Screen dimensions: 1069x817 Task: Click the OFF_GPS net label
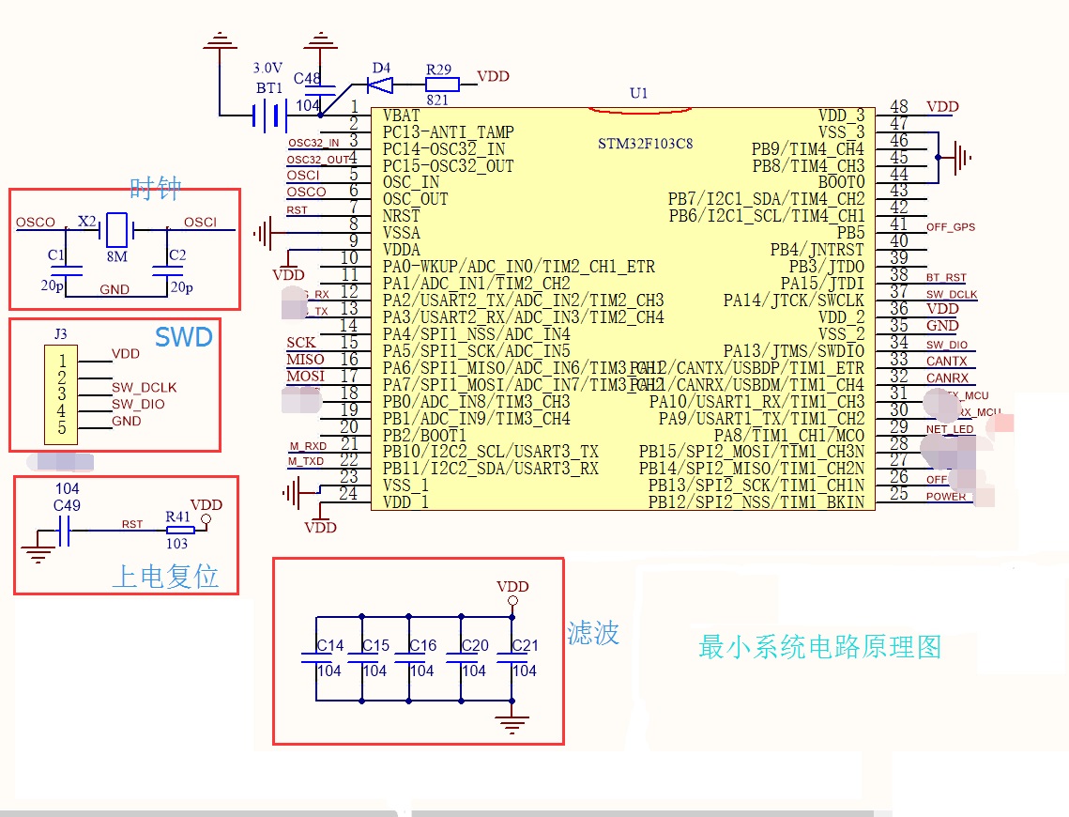[951, 227]
